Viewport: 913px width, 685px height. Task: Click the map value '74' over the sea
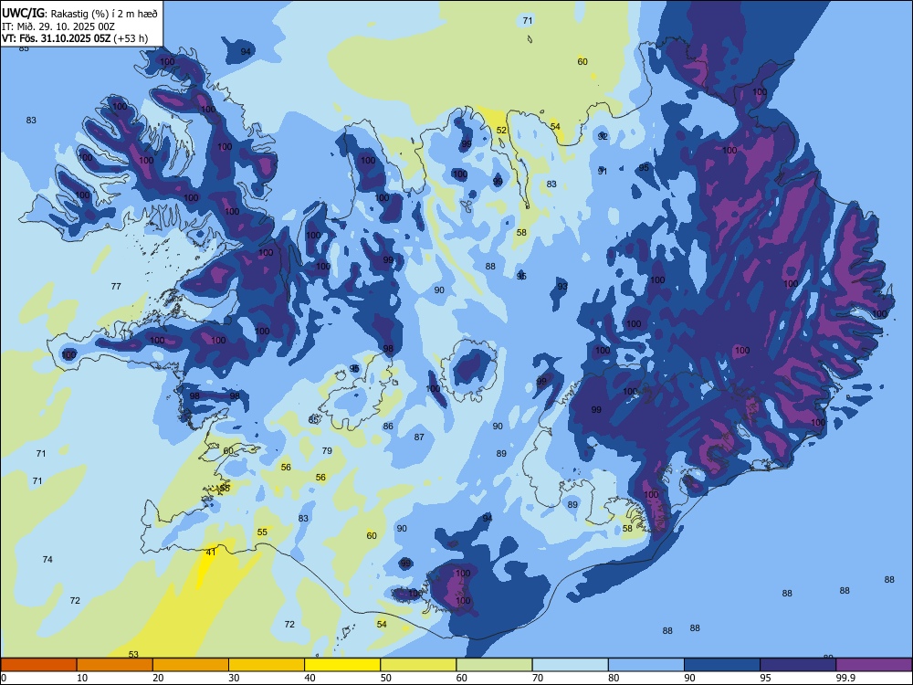point(47,559)
